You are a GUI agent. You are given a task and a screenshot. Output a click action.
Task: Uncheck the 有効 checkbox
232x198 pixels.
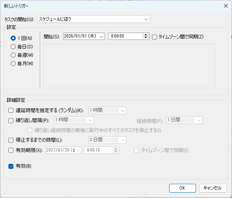[x=11, y=166]
